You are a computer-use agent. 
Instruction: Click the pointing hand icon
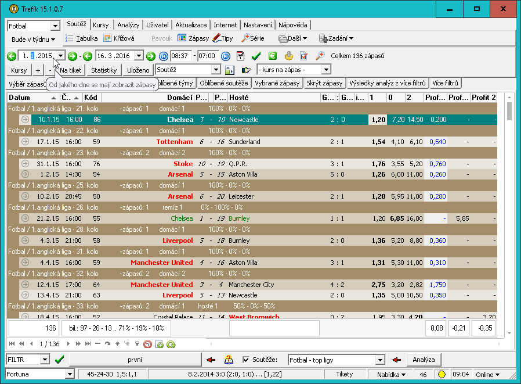point(246,70)
